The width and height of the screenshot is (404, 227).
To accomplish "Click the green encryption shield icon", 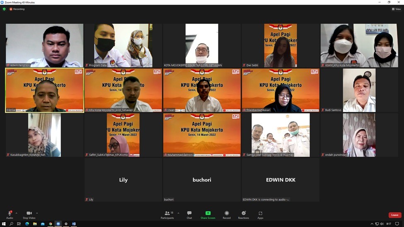I will click(x=4, y=9).
